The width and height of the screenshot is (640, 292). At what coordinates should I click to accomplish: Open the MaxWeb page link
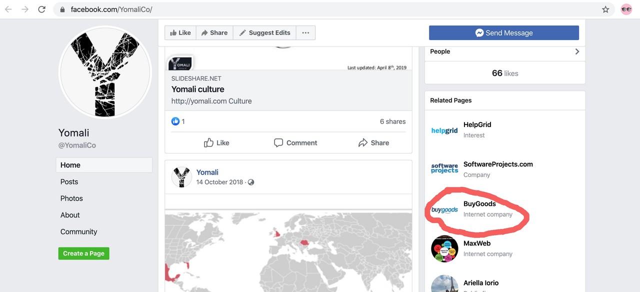[x=477, y=243]
